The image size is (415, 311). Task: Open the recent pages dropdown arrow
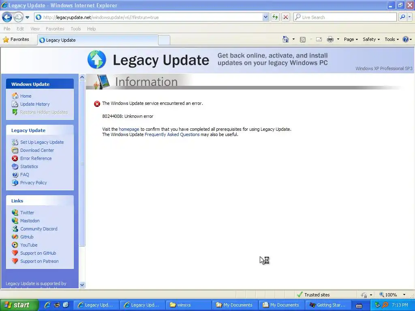tap(27, 17)
